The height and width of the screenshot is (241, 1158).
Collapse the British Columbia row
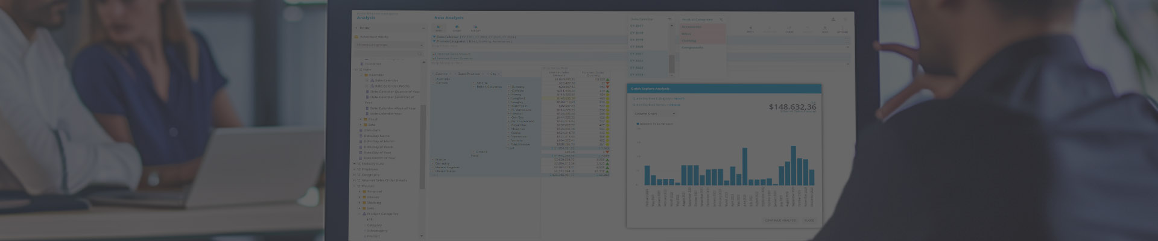474,87
